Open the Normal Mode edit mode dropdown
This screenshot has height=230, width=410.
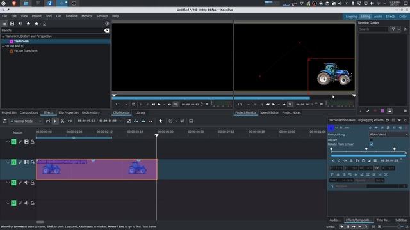click(26, 121)
